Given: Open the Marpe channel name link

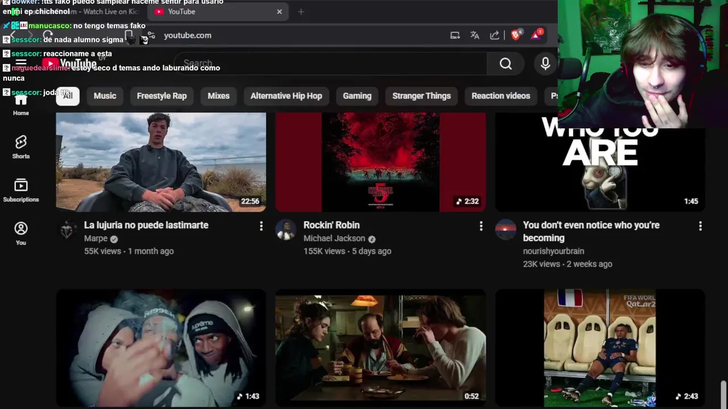Looking at the screenshot, I should [96, 239].
